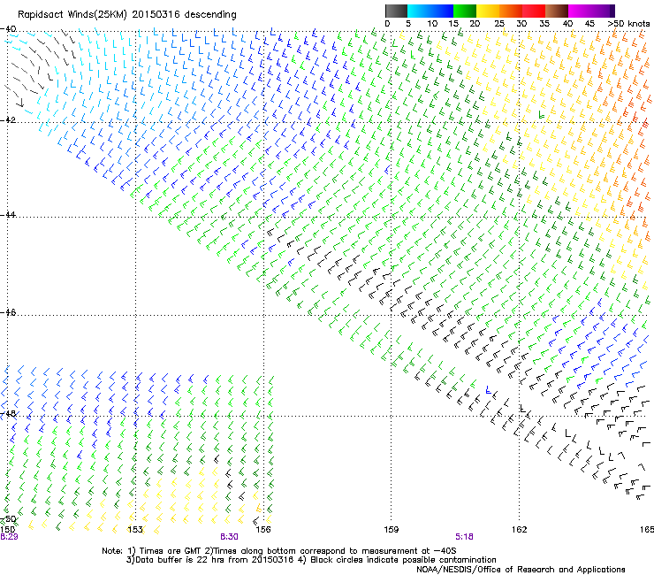The height and width of the screenshot is (575, 654).
Task: Click the 'Times are GMT' note line
Action: tap(279, 551)
